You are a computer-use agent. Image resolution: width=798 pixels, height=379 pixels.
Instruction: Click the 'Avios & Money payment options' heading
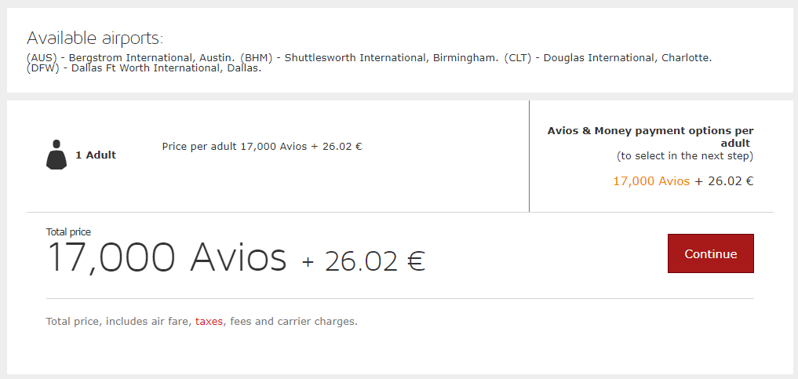point(650,130)
